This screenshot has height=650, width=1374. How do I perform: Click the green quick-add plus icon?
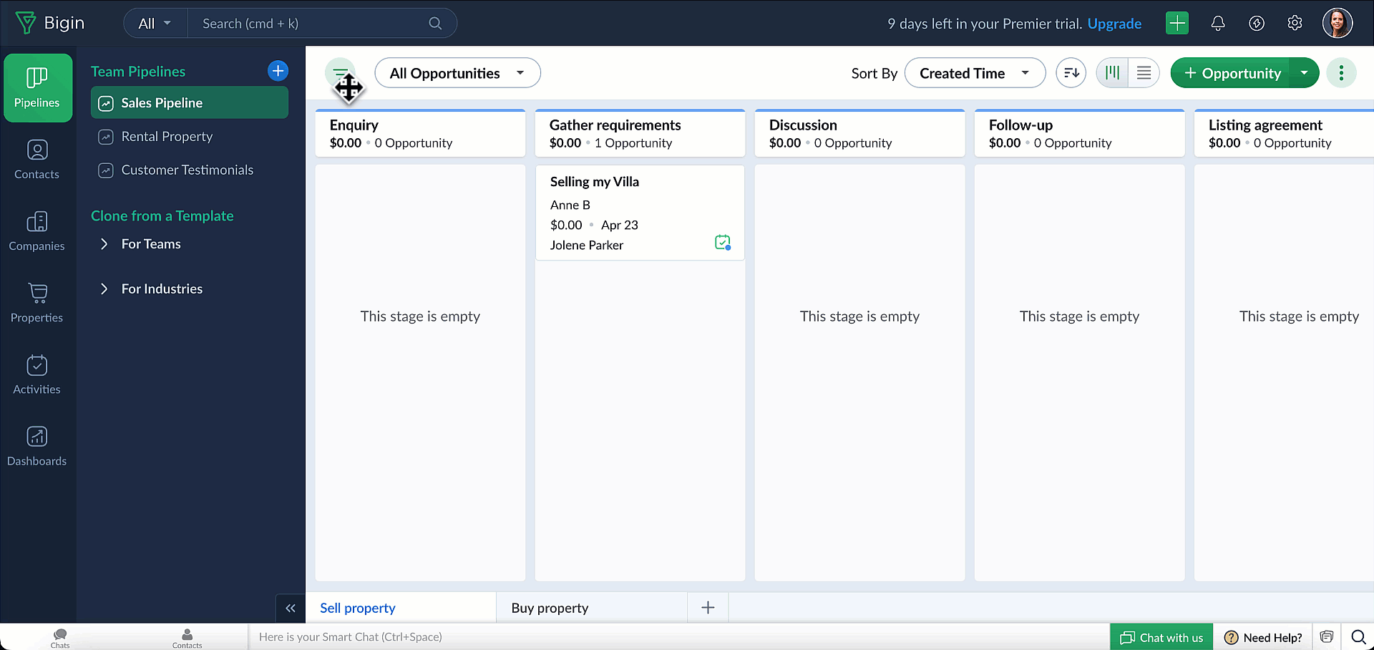click(1177, 24)
